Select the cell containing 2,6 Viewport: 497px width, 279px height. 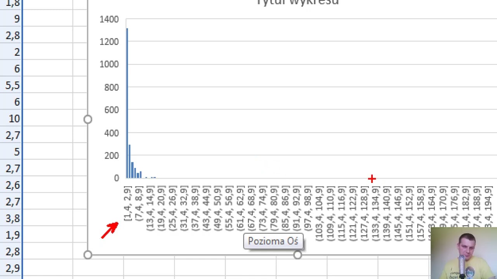point(11,185)
